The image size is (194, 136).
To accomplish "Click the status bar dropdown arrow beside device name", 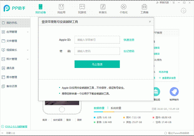I will tap(2, 133).
